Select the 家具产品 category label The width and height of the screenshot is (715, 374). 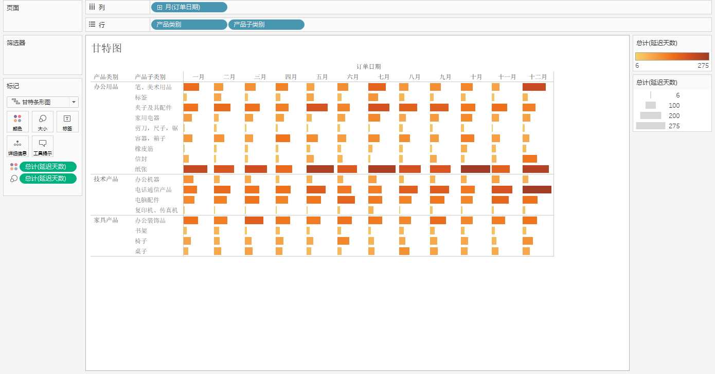pos(106,220)
